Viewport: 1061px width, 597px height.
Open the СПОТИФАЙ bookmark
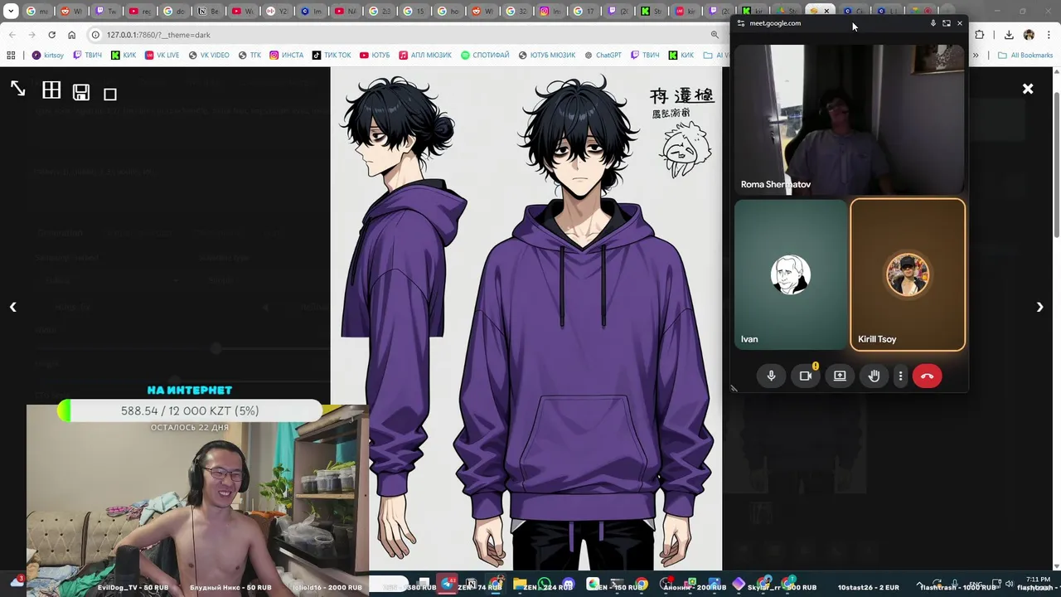coord(485,55)
